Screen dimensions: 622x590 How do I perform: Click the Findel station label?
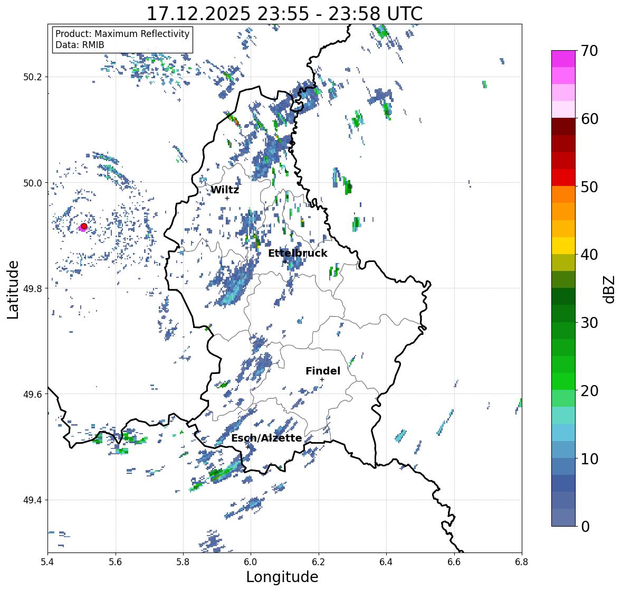point(322,371)
